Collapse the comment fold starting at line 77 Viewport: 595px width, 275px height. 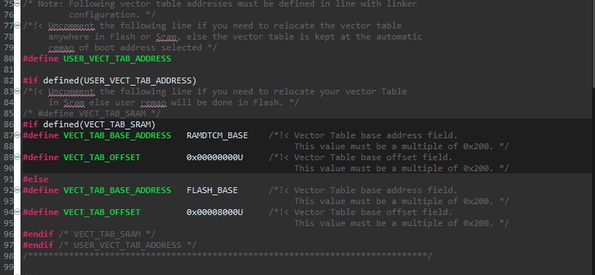coord(17,26)
